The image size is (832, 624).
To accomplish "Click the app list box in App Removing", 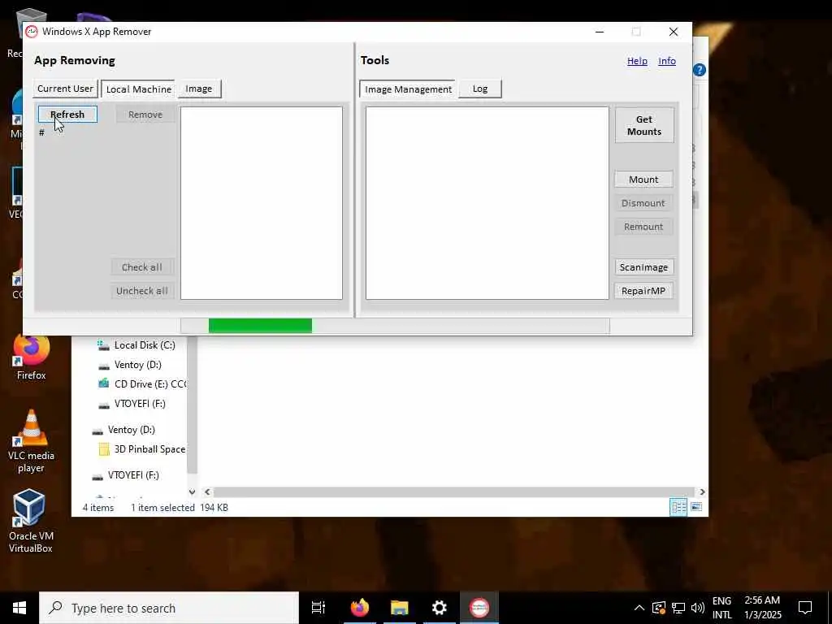I will 262,203.
